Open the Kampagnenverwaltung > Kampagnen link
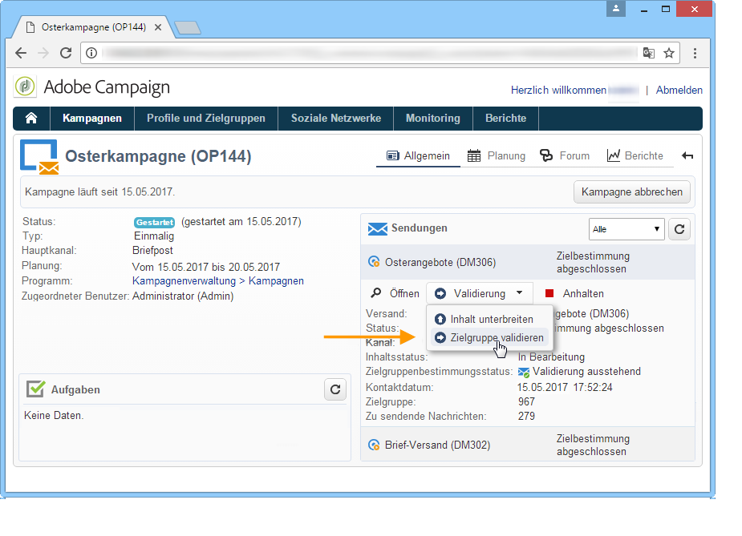742x536 pixels. (x=217, y=280)
